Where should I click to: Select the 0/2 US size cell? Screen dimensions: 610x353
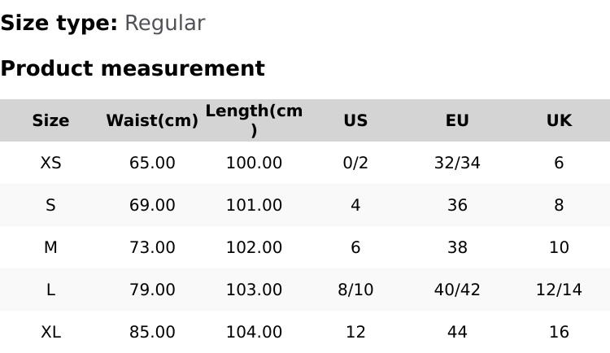pos(355,163)
